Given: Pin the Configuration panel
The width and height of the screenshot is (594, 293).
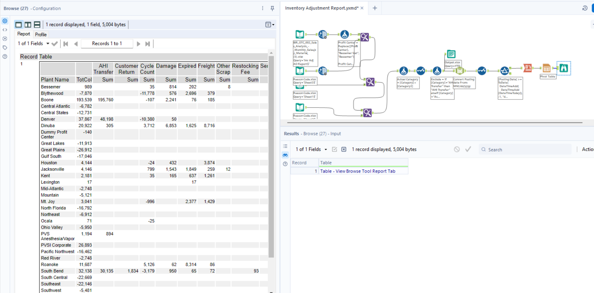Looking at the screenshot, I should [272, 8].
